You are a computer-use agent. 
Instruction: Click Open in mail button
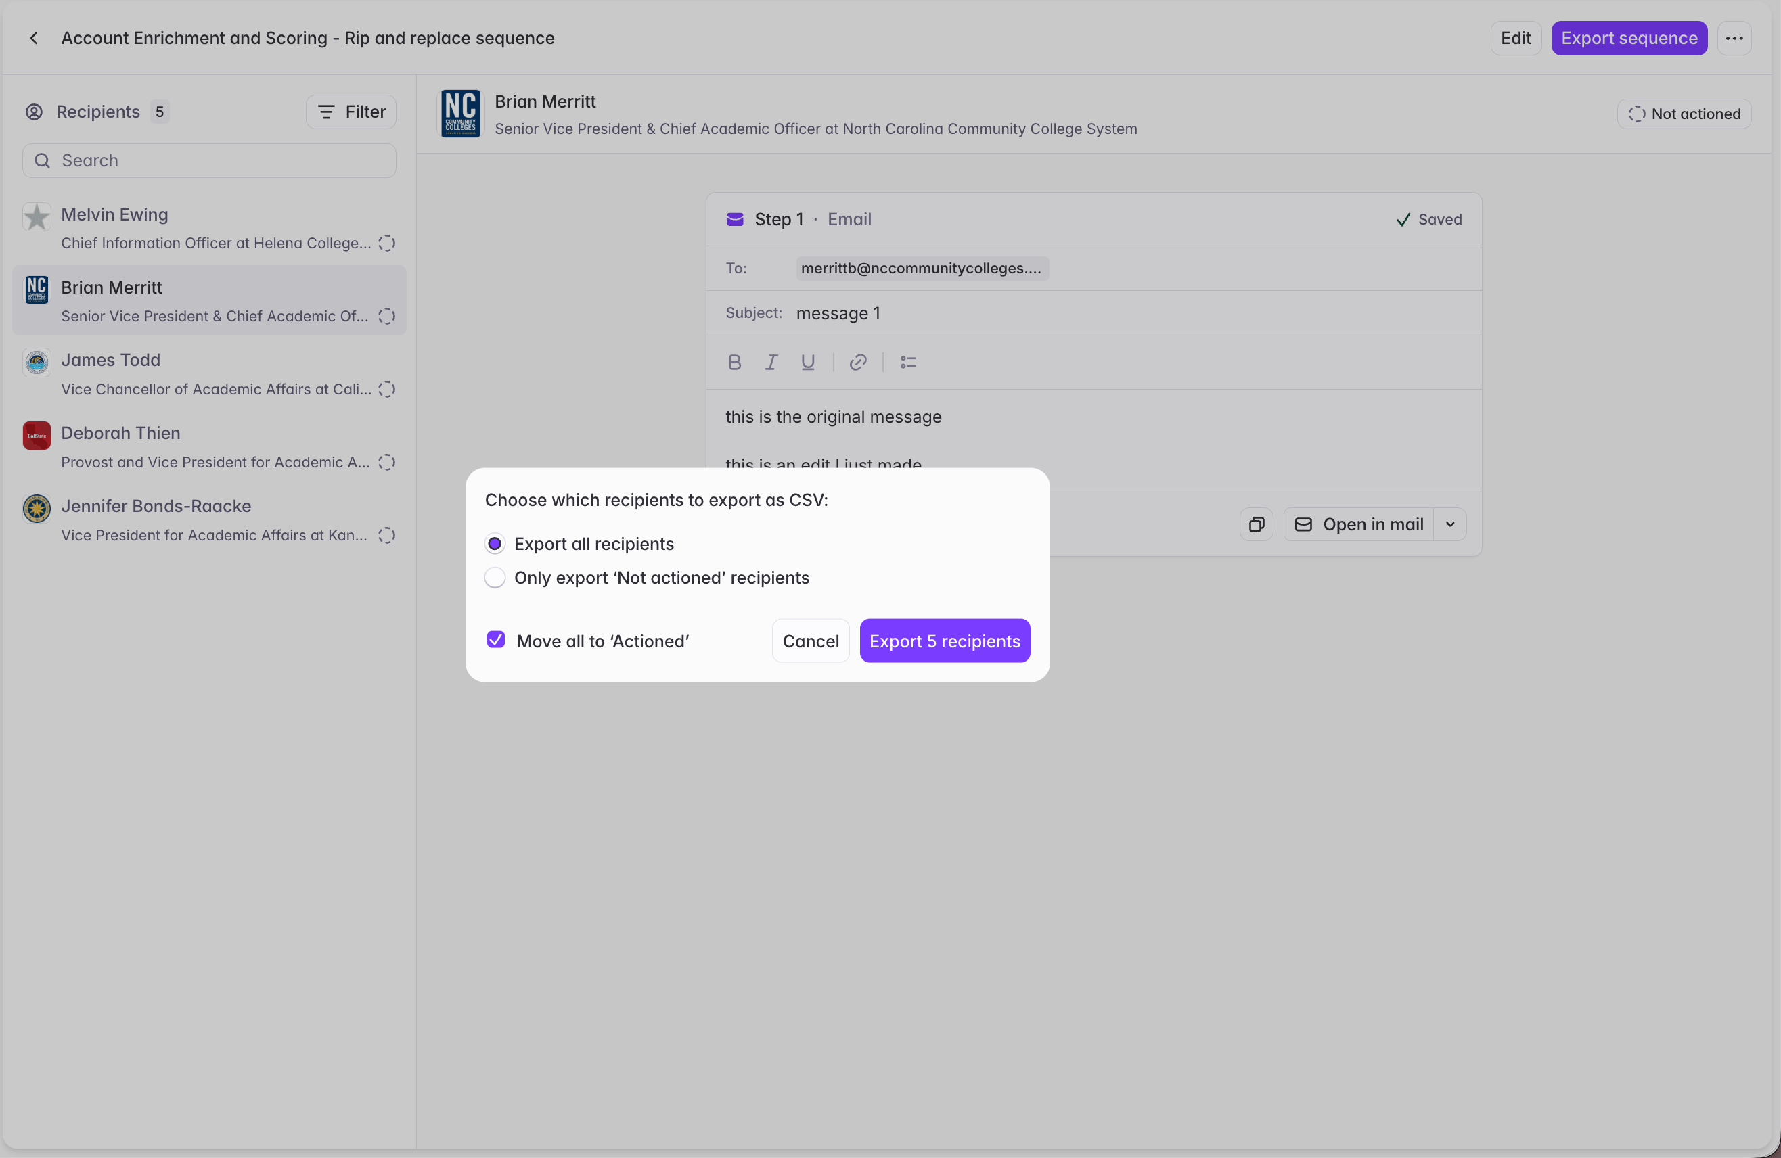click(x=1359, y=524)
